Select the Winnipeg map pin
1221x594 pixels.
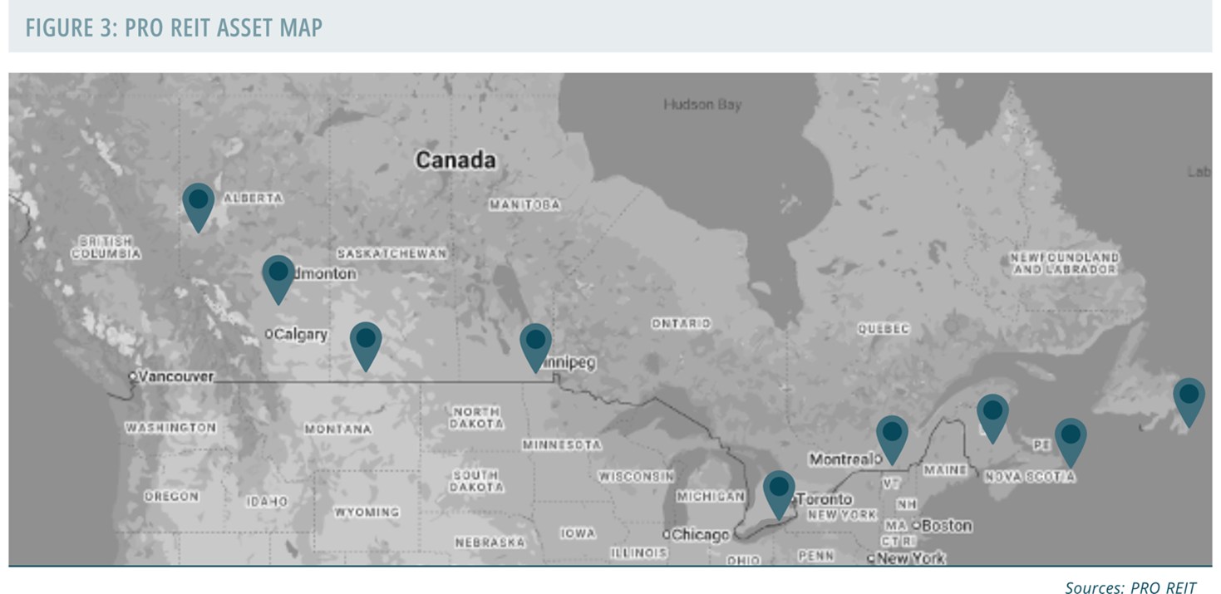(x=535, y=344)
